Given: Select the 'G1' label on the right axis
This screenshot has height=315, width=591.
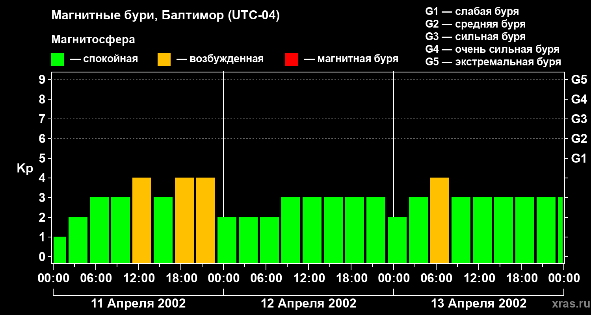Looking at the screenshot, I should (x=579, y=159).
